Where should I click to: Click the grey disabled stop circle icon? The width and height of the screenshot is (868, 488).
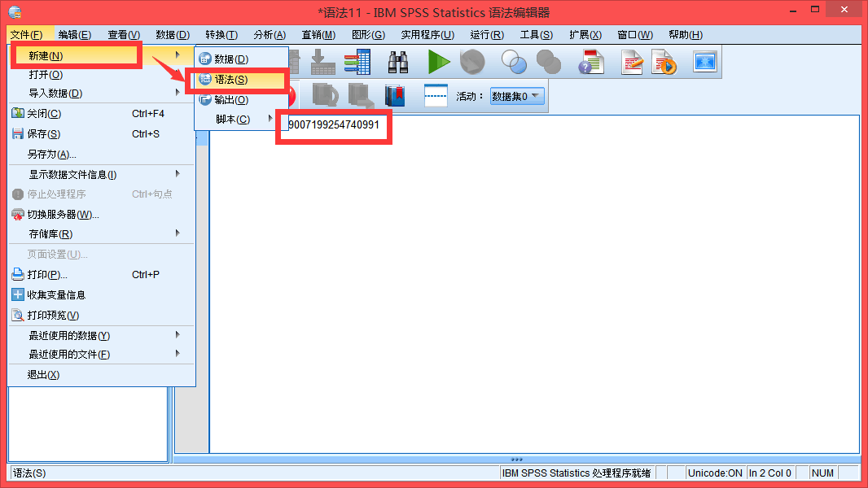[x=472, y=62]
